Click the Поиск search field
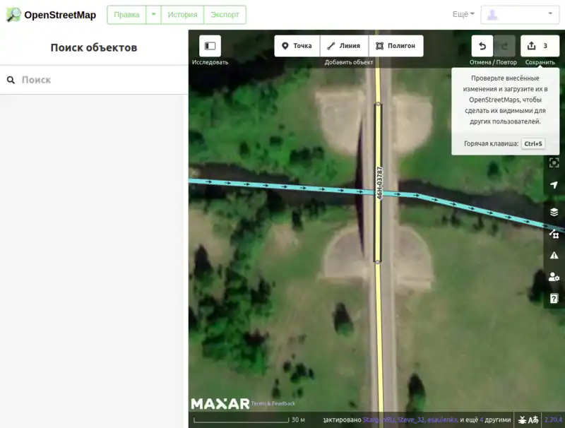565x428 pixels. pos(99,80)
